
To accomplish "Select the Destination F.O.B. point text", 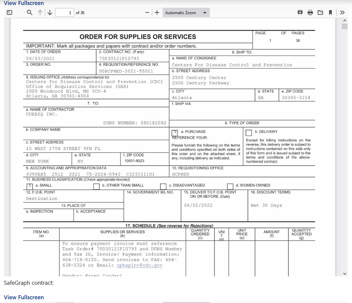I will (x=42, y=199).
